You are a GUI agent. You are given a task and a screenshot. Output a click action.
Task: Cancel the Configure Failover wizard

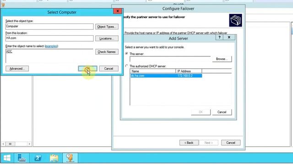[x=231, y=143]
